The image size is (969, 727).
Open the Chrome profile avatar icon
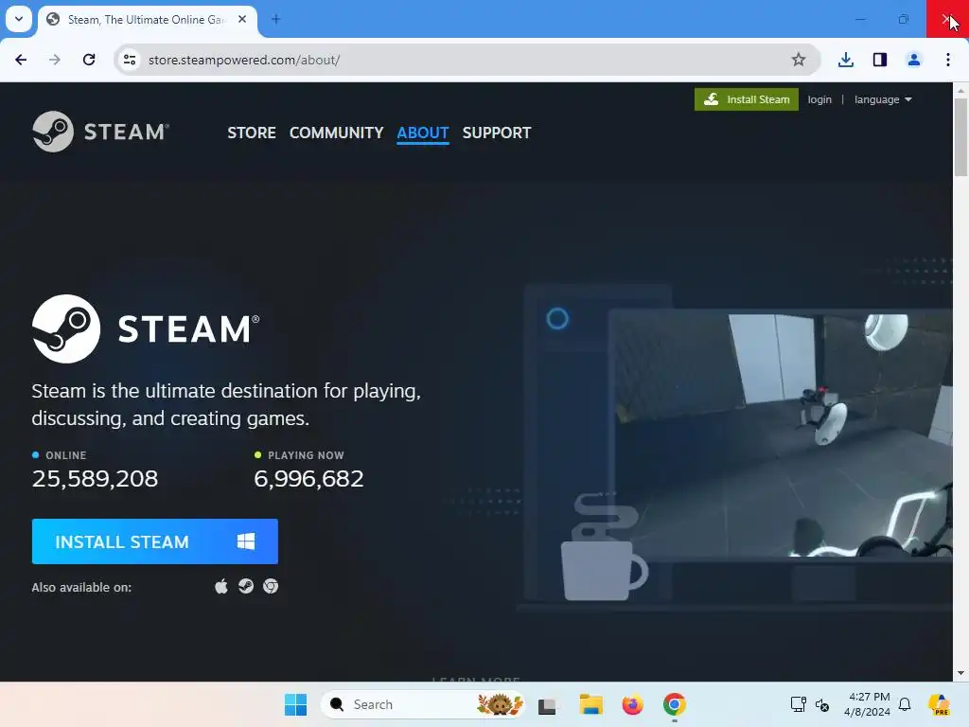pos(914,60)
